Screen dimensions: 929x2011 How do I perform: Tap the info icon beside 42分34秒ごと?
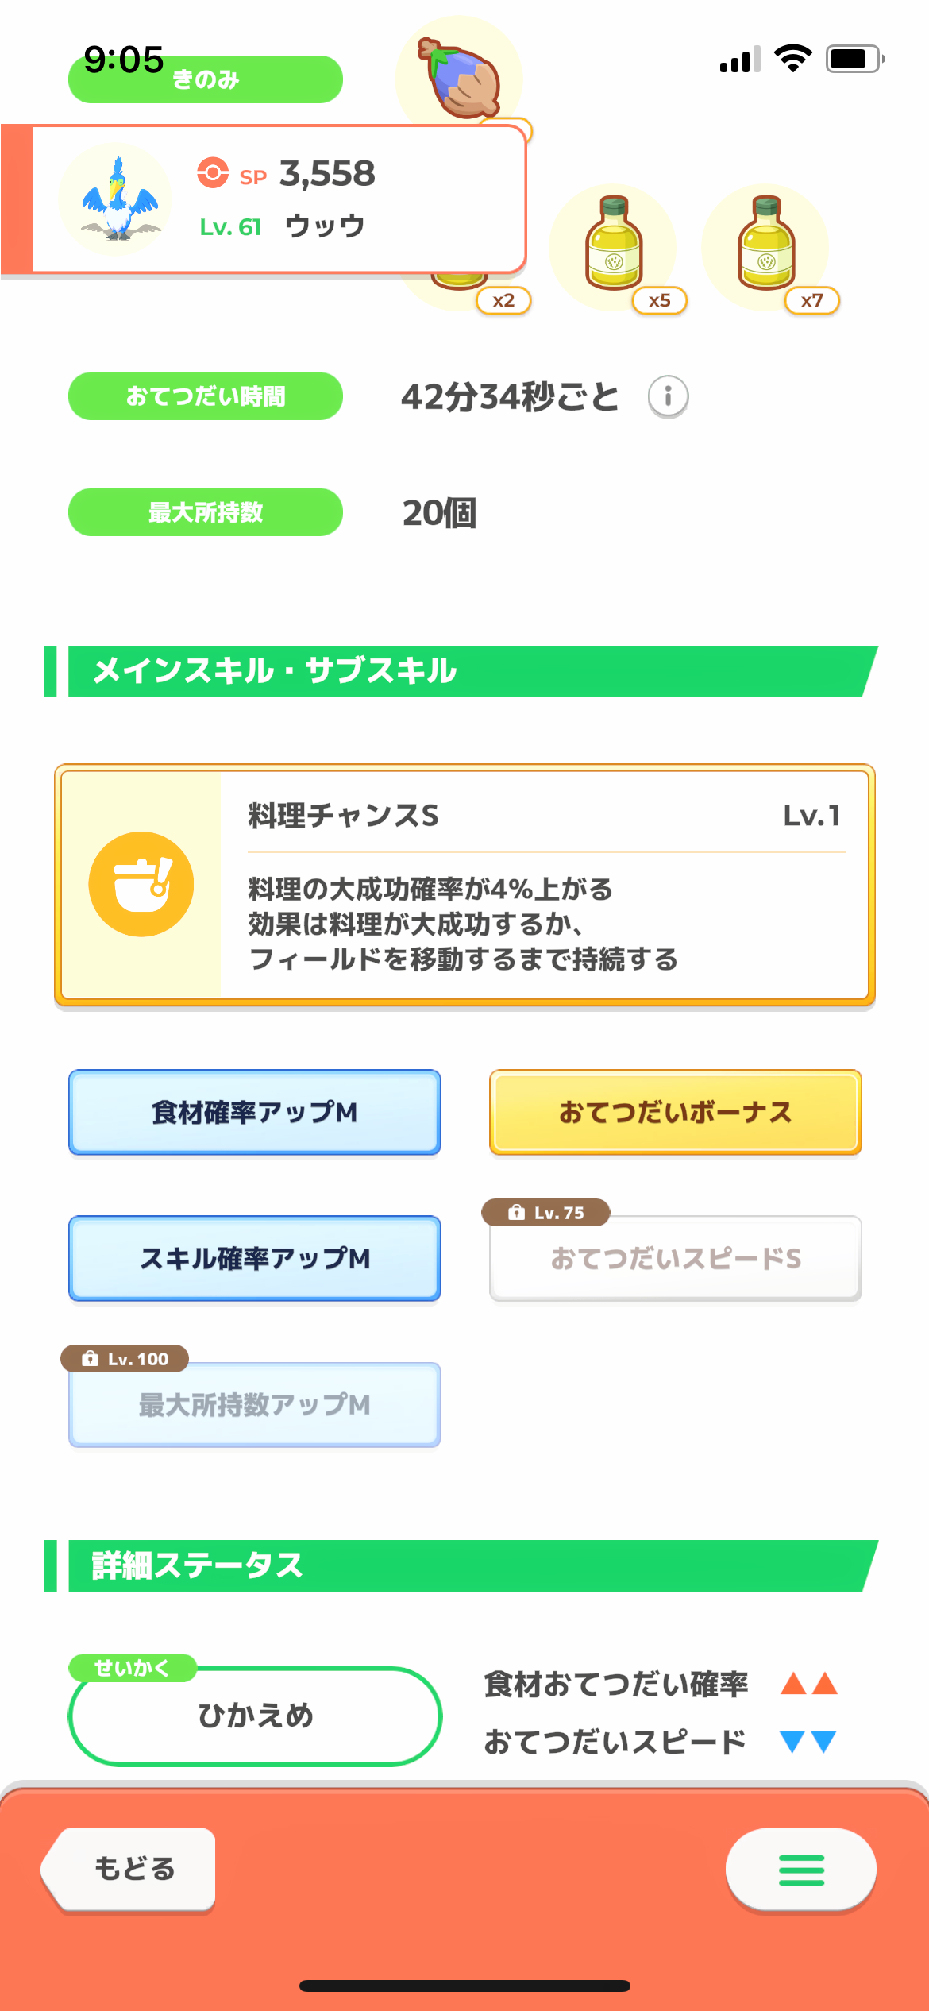point(668,396)
